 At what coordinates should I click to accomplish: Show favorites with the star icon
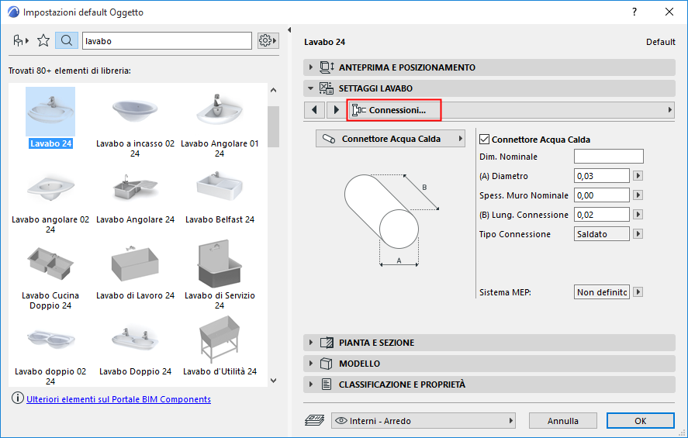43,41
